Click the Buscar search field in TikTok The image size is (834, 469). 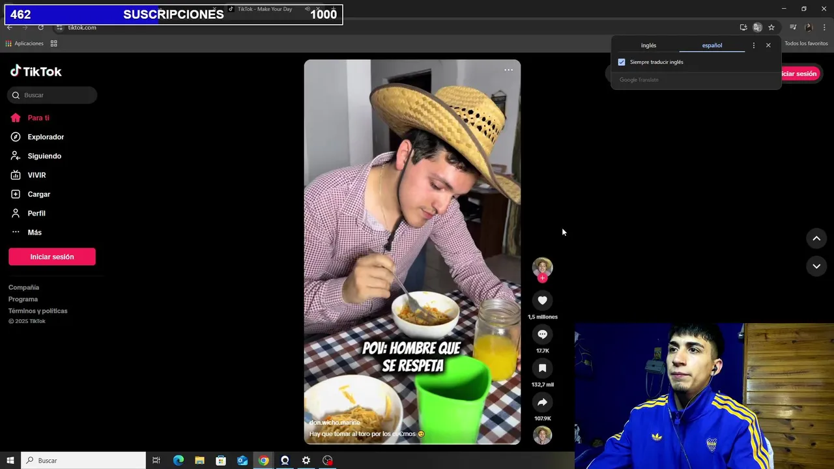52,95
